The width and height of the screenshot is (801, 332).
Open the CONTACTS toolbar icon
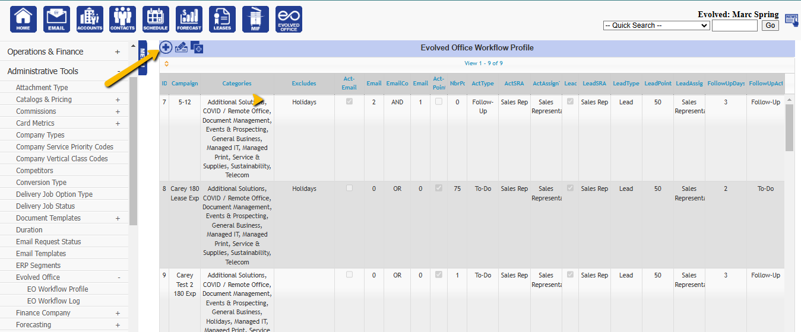pos(122,19)
